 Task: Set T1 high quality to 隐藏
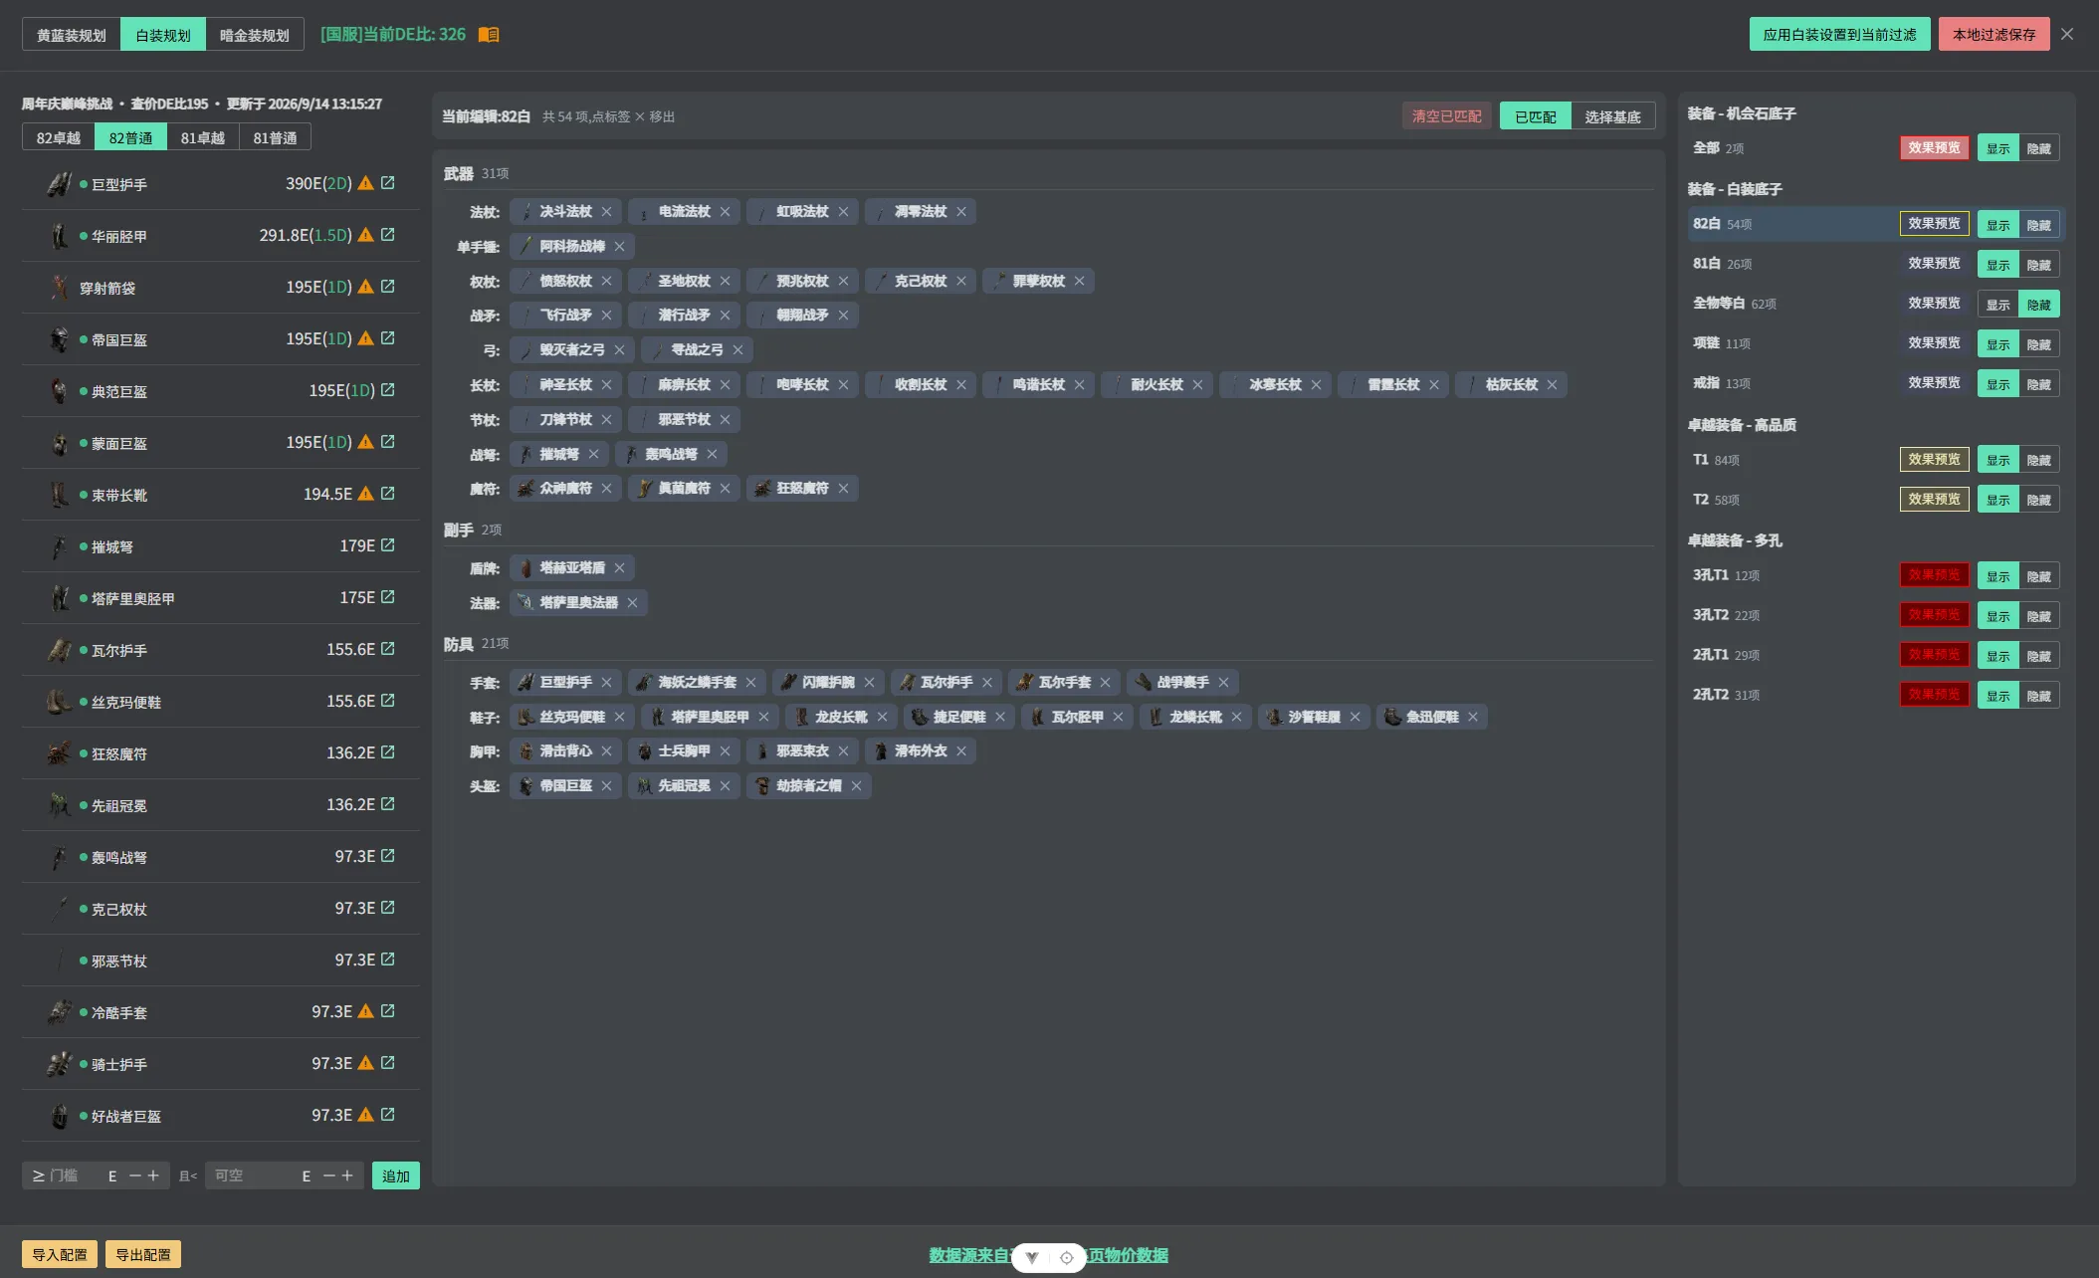click(x=2039, y=460)
